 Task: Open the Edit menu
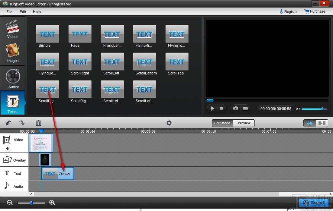pos(23,12)
